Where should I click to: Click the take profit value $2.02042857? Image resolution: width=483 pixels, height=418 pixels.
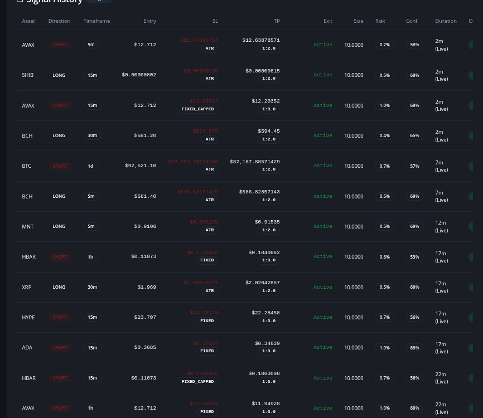coord(263,283)
